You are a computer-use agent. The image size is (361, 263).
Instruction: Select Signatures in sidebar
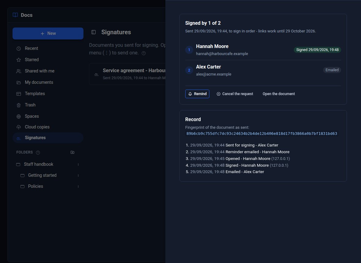[x=48, y=138]
